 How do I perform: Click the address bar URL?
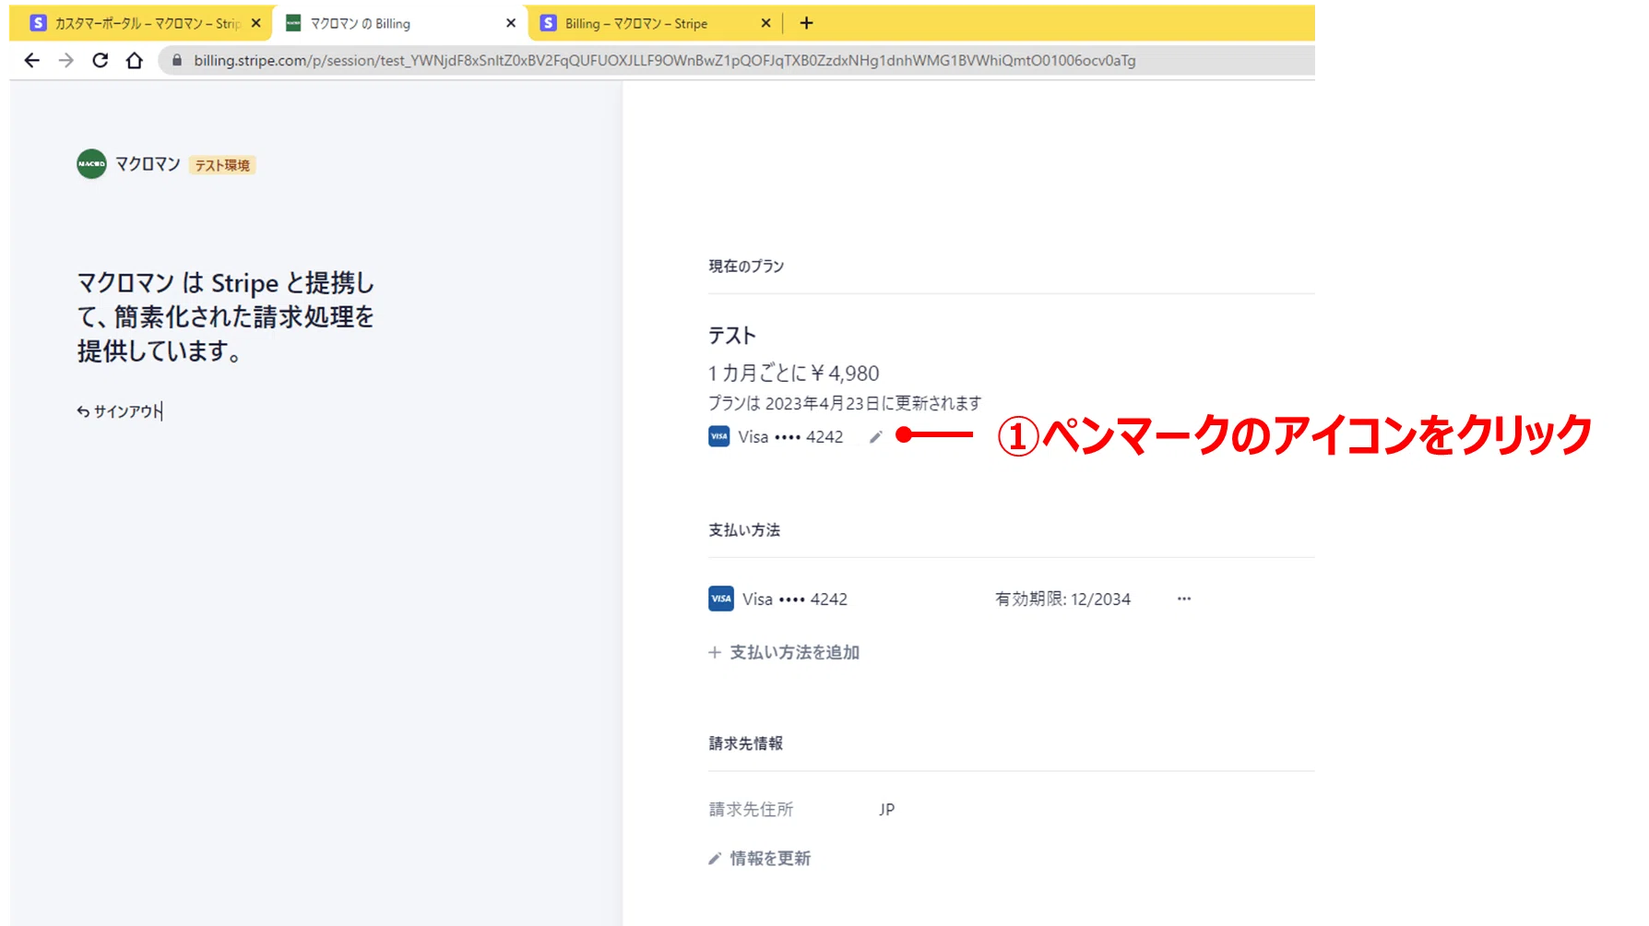click(x=664, y=60)
